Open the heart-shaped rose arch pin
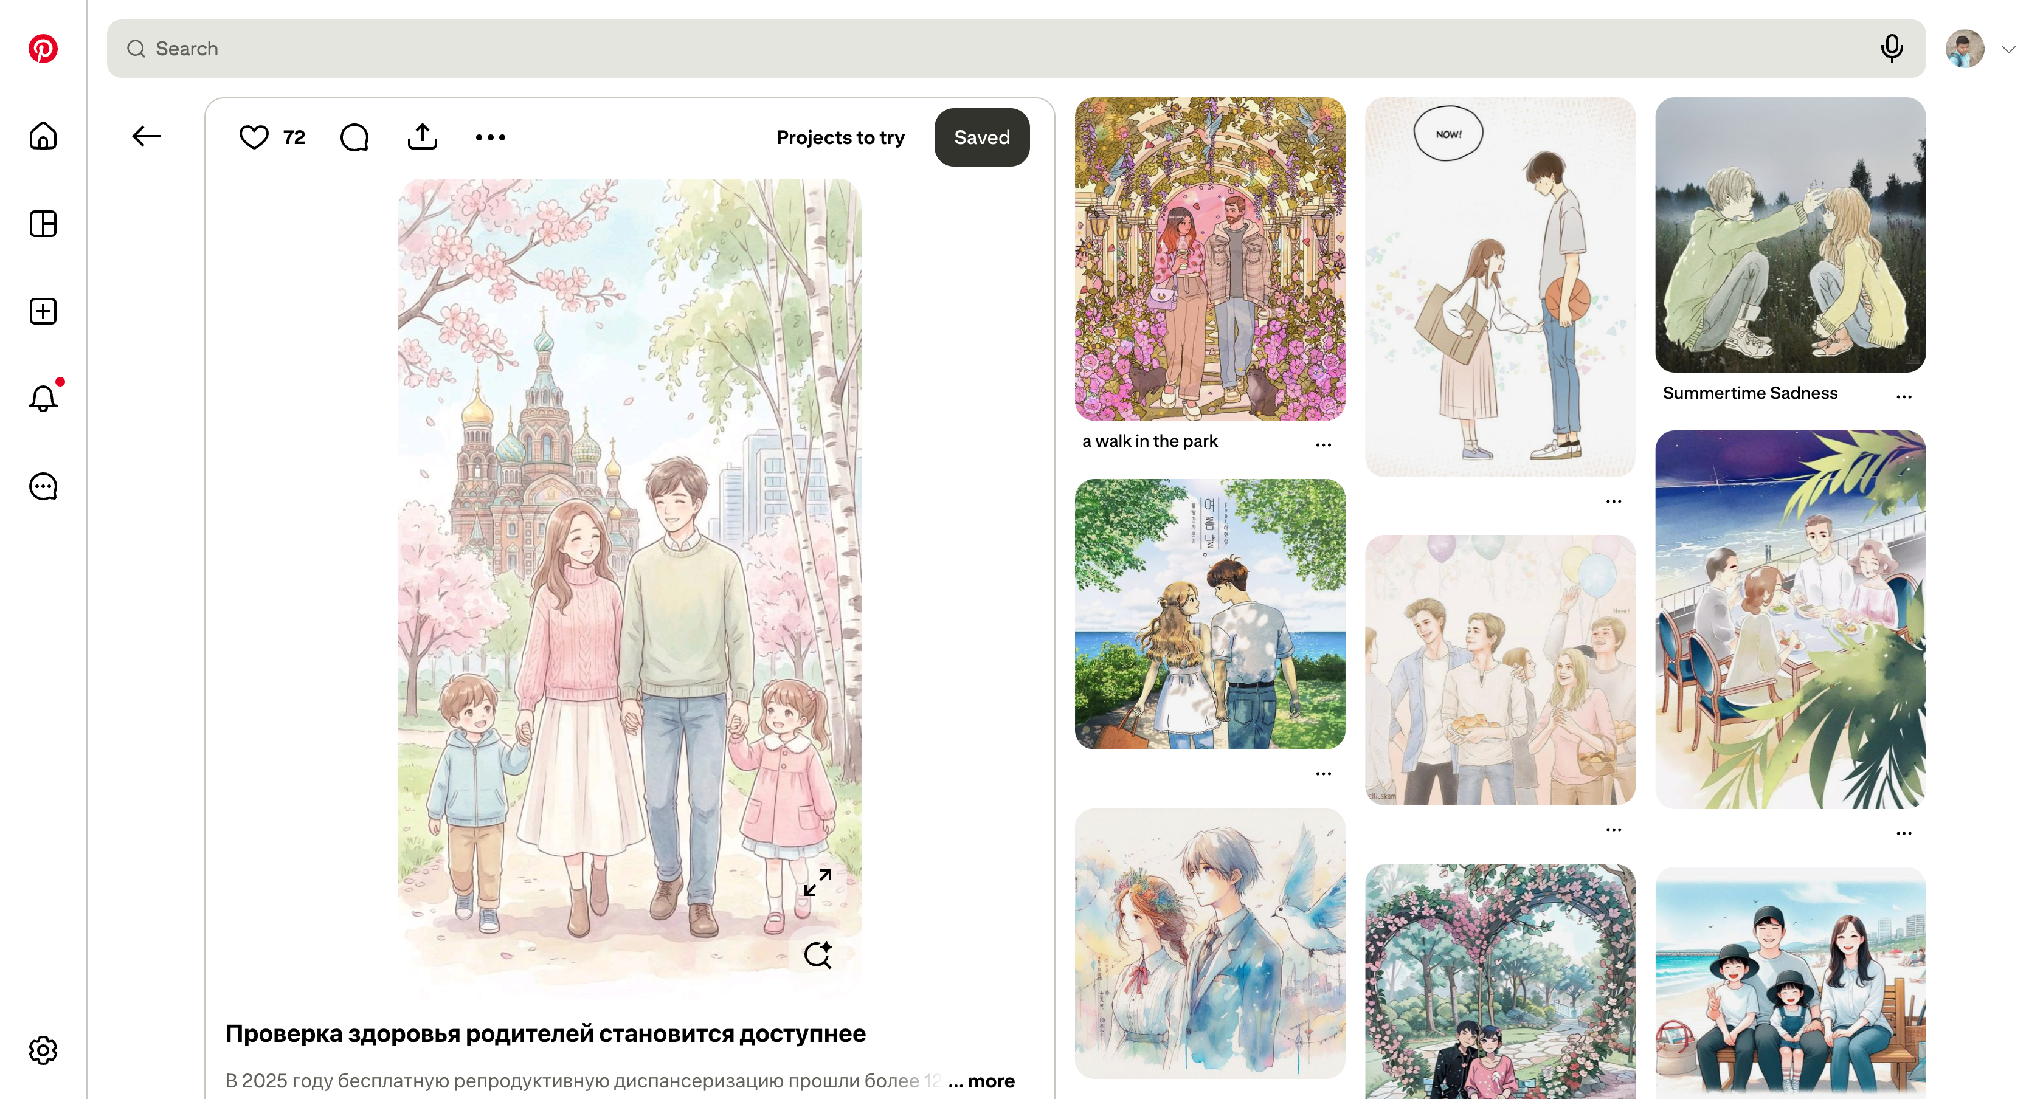This screenshot has width=2043, height=1099. pos(1501,982)
